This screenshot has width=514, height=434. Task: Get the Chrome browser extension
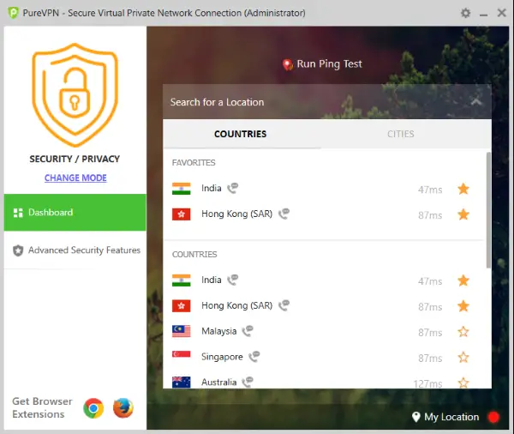point(93,408)
